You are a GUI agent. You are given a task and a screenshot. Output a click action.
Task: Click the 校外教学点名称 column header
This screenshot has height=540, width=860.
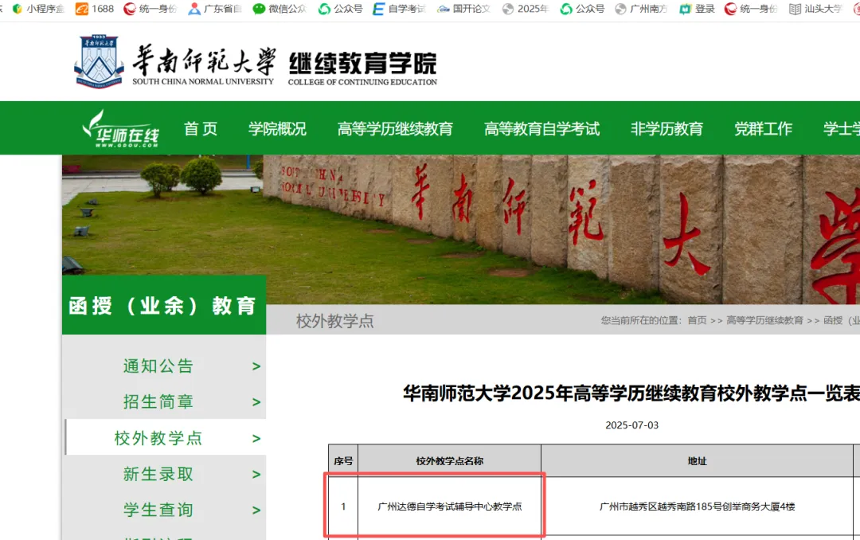pos(450,461)
